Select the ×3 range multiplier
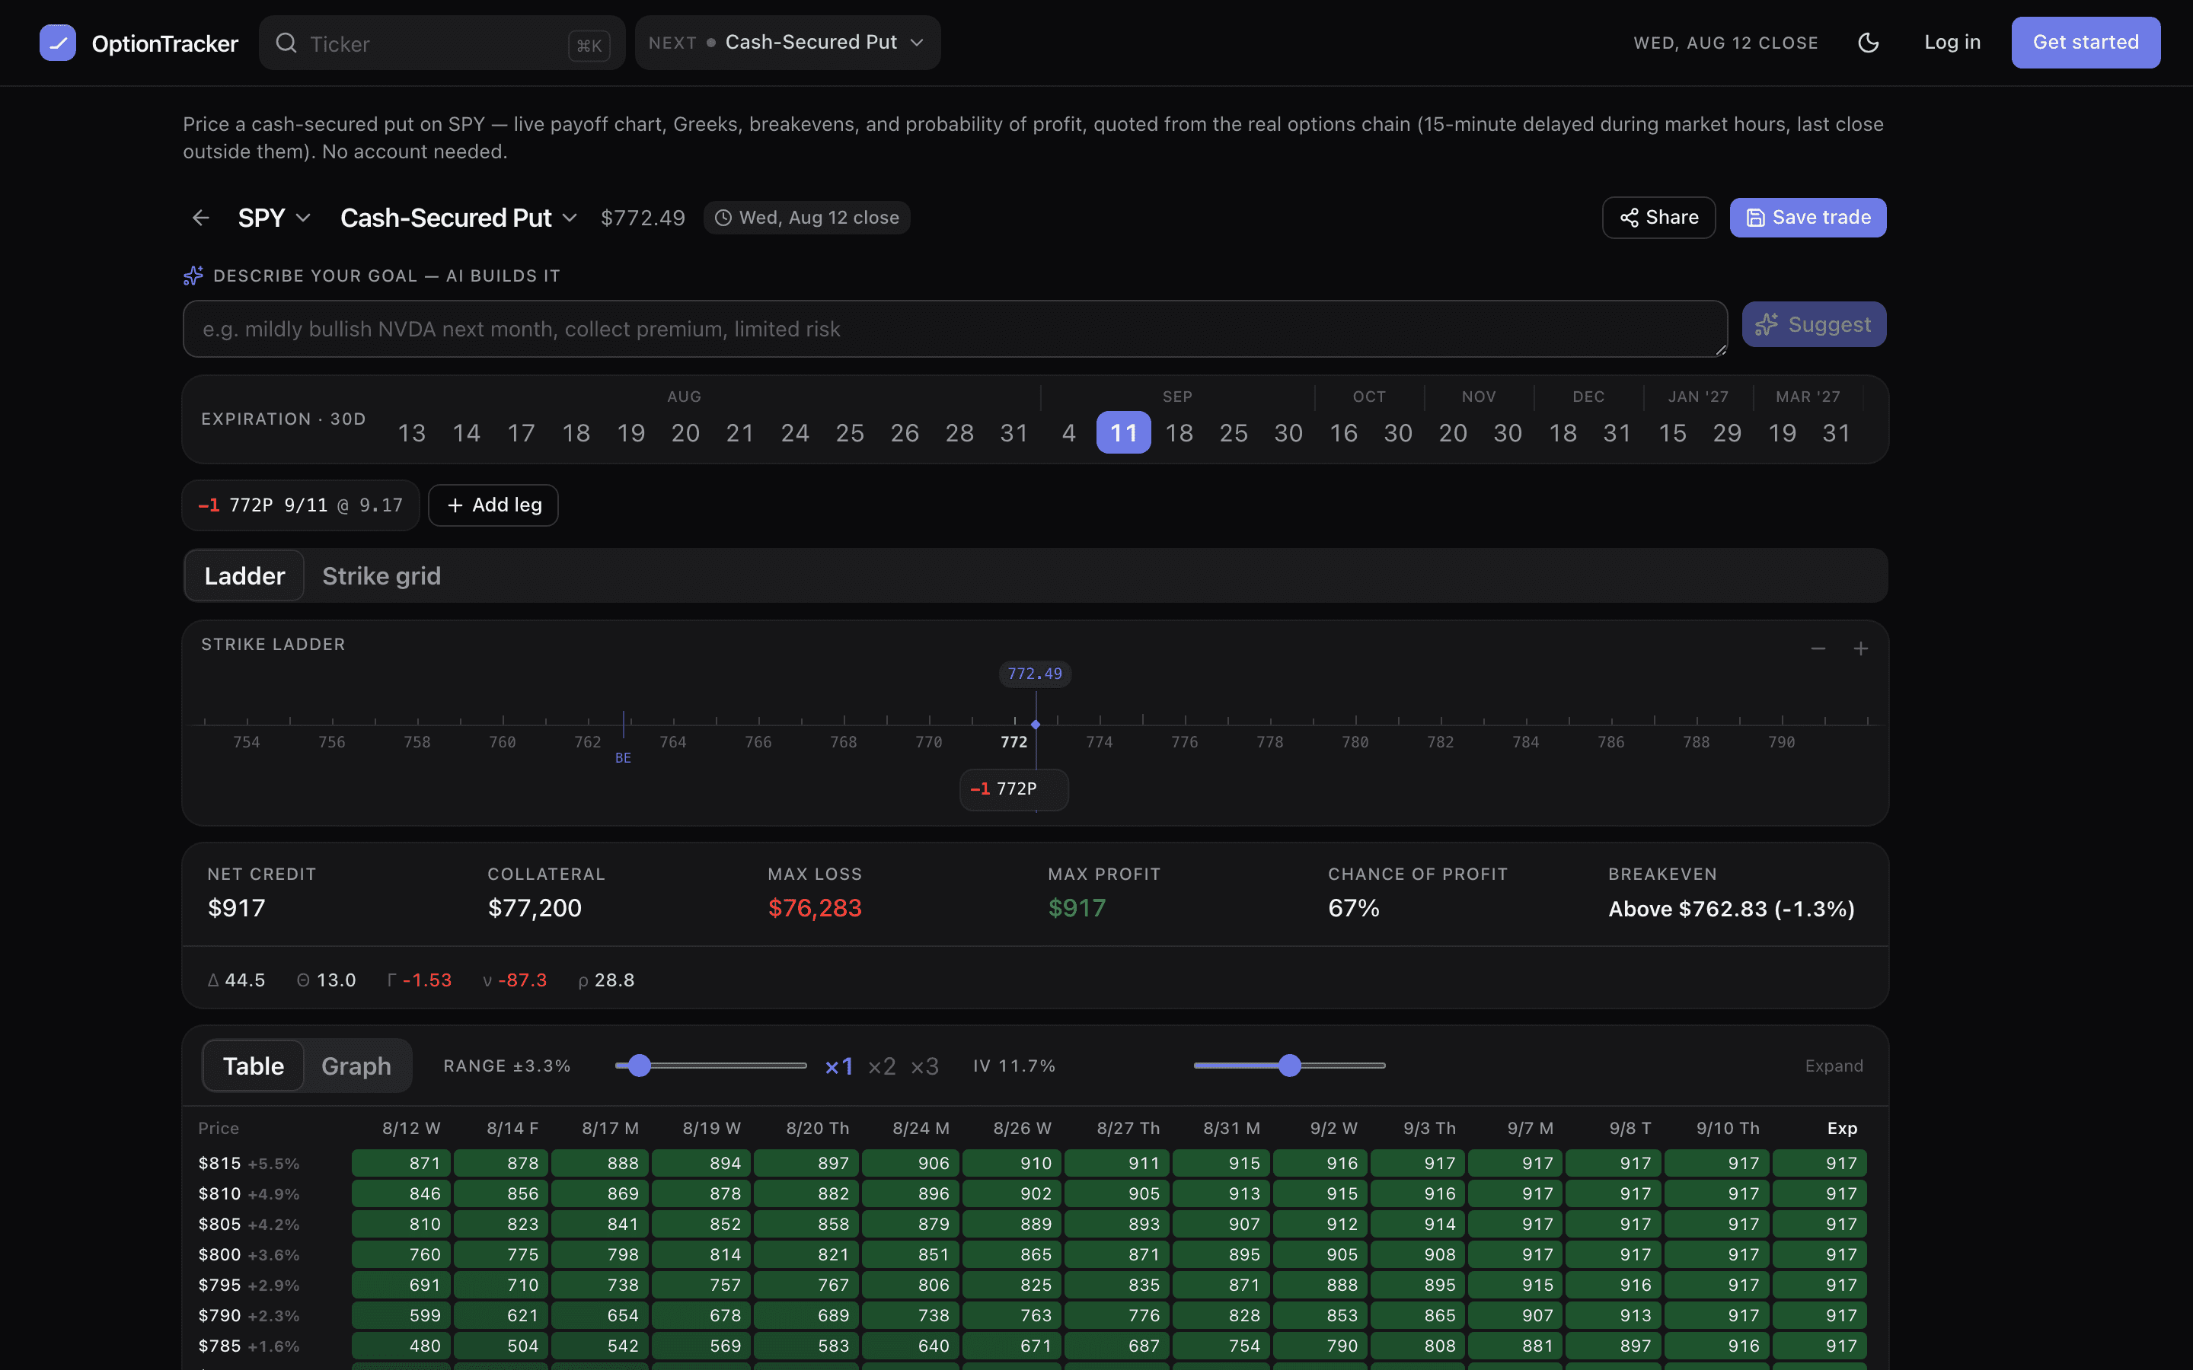The height and width of the screenshot is (1370, 2193). click(924, 1066)
